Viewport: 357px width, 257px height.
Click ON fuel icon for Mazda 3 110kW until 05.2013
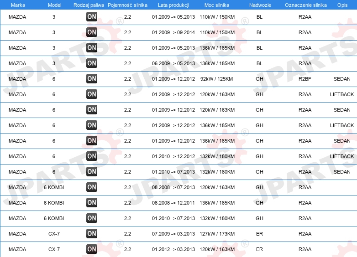click(x=92, y=16)
